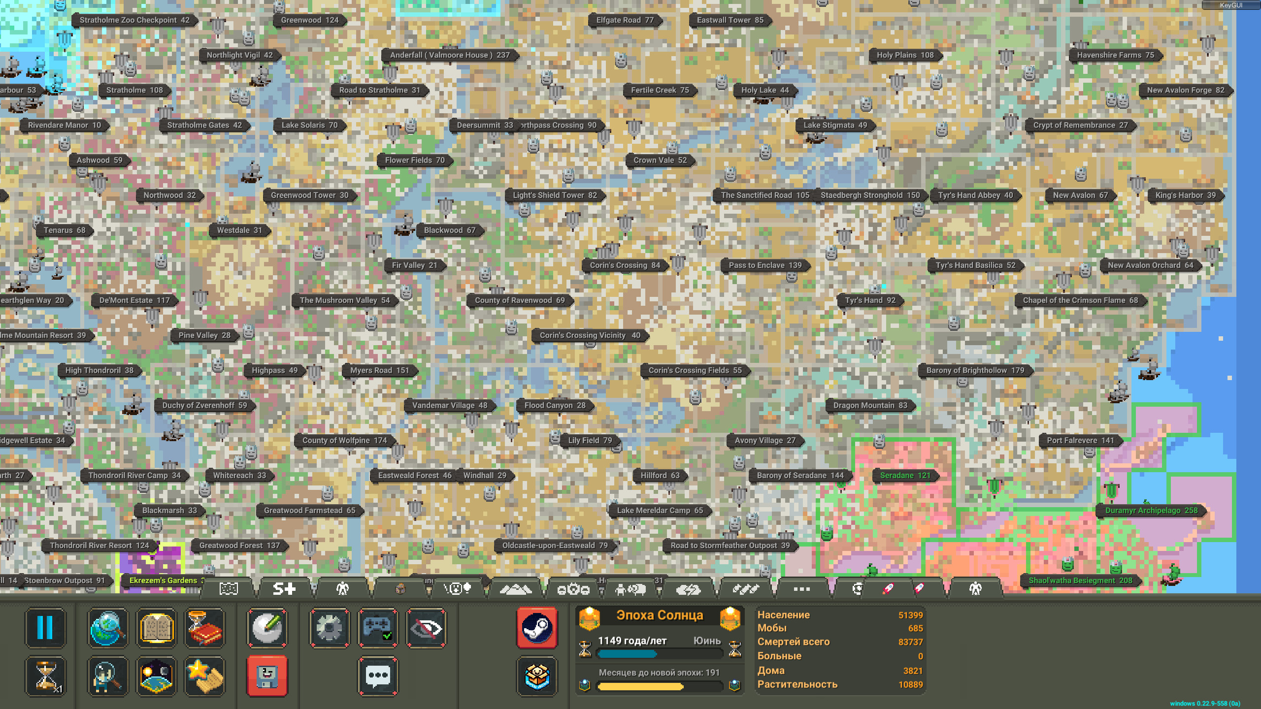Toggle the brush size tool
This screenshot has width=1261, height=709.
point(267,627)
